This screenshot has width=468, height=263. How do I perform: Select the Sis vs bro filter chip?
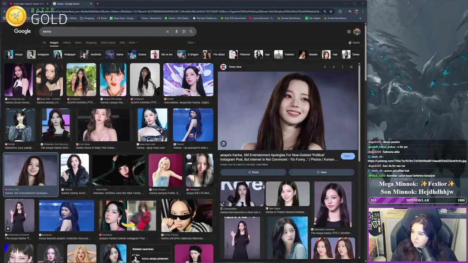coord(162,54)
